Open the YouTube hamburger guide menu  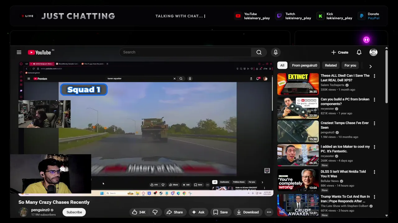point(19,52)
